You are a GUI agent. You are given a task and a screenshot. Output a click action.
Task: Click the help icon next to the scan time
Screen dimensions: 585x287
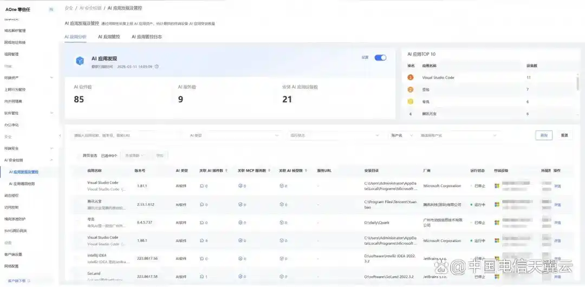tap(157, 67)
